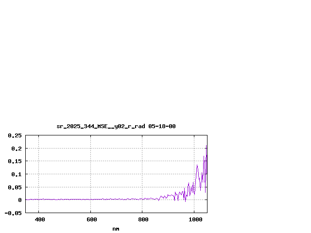Click the highest curve peak at right edge
This screenshot has width=311, height=233.
(207, 145)
